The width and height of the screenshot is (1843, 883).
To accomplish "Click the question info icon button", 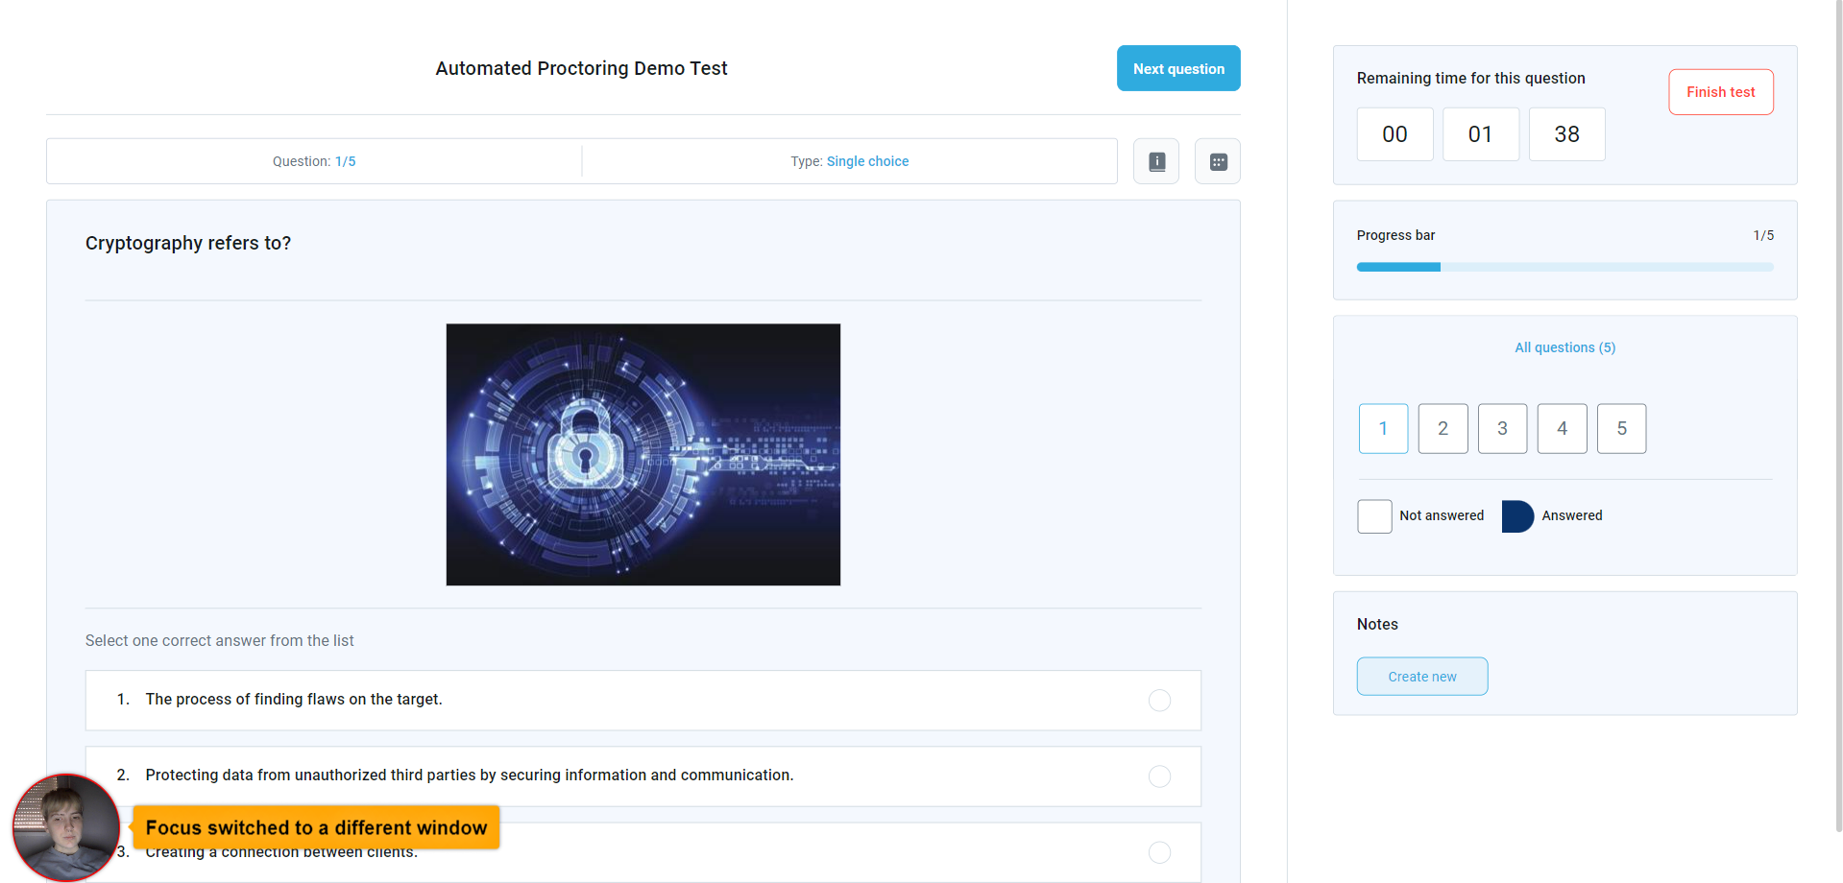I will 1156,161.
